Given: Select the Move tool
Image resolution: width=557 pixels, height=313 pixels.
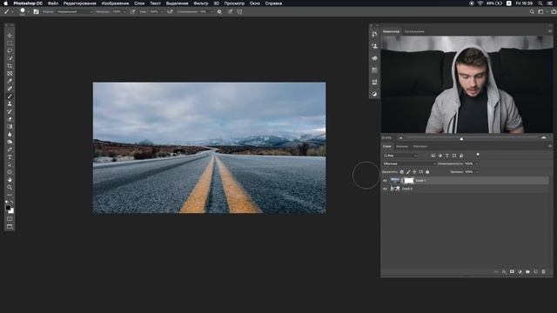Looking at the screenshot, I should point(10,36).
